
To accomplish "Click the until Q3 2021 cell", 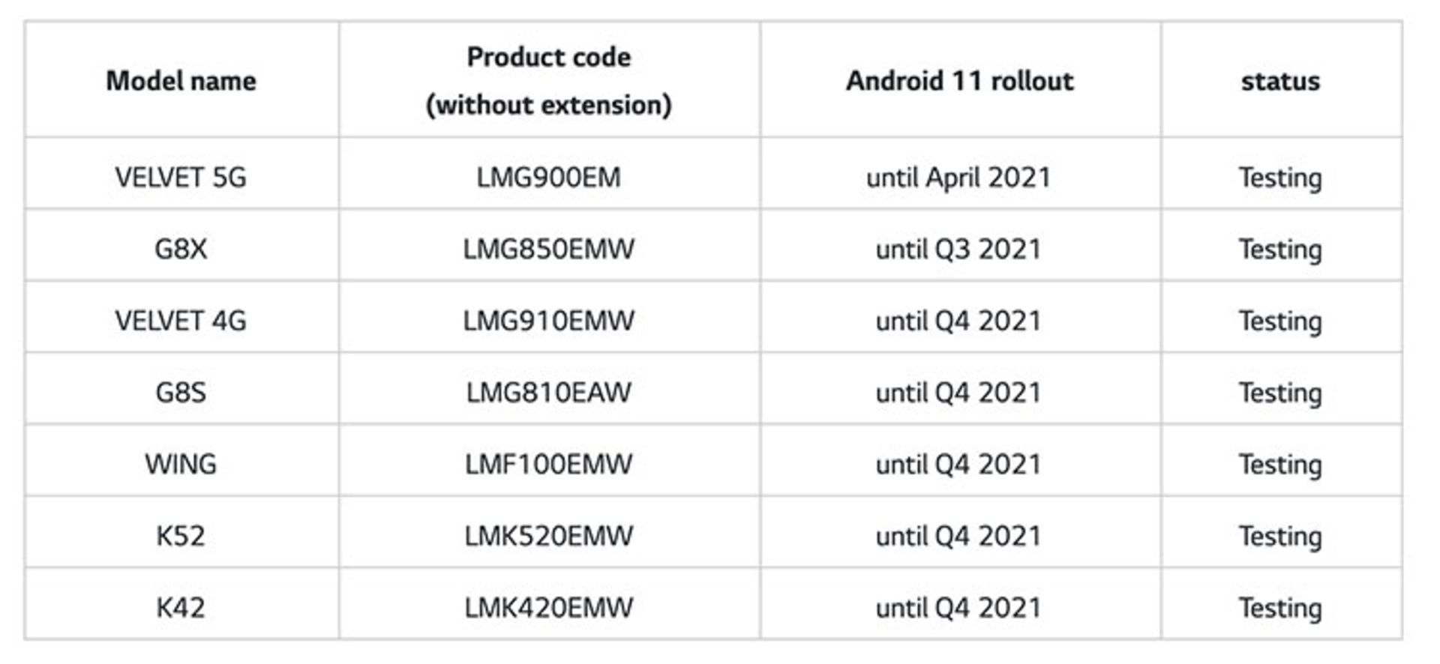I will pyautogui.click(x=958, y=249).
